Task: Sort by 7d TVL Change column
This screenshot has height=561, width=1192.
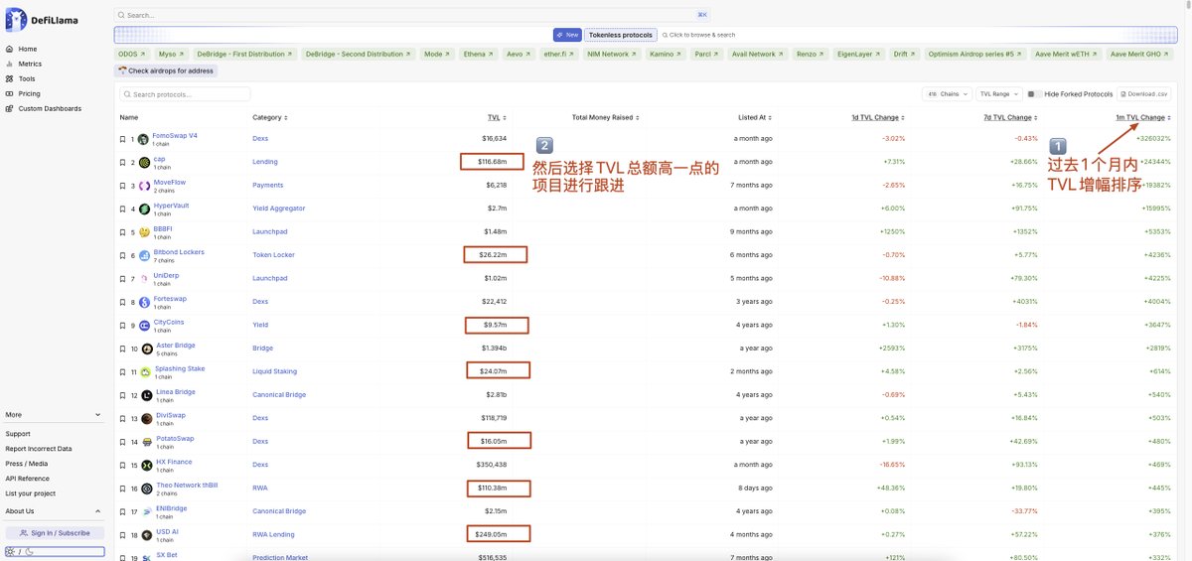Action: 1012,117
